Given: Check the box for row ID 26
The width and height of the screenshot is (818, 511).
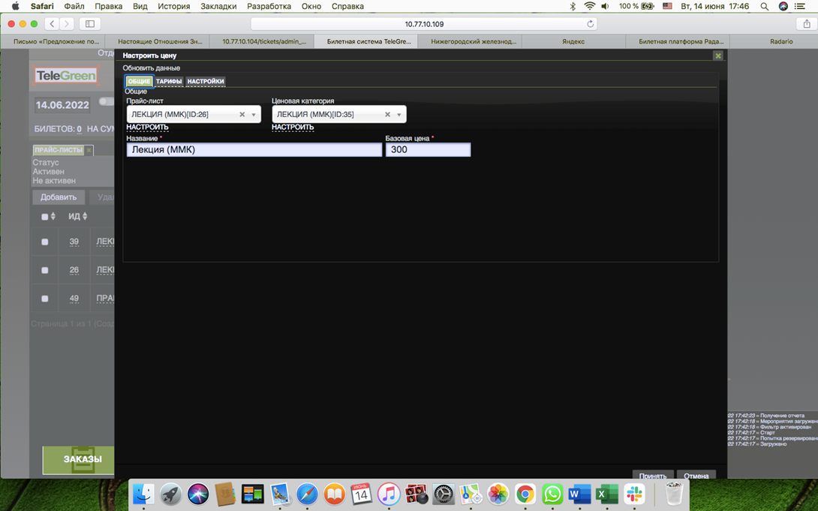Looking at the screenshot, I should coord(45,270).
